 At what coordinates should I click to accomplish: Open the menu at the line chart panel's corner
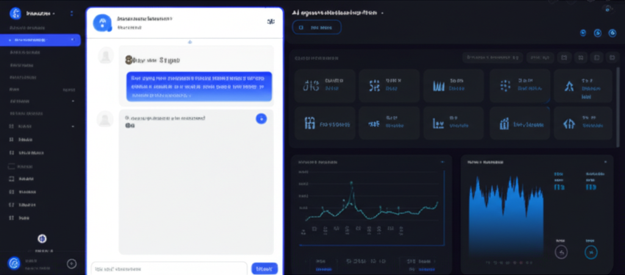(x=443, y=162)
